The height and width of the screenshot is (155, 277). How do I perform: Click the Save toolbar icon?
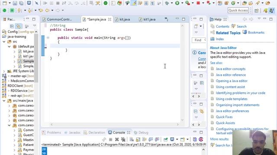pyautogui.click(x=15, y=3)
